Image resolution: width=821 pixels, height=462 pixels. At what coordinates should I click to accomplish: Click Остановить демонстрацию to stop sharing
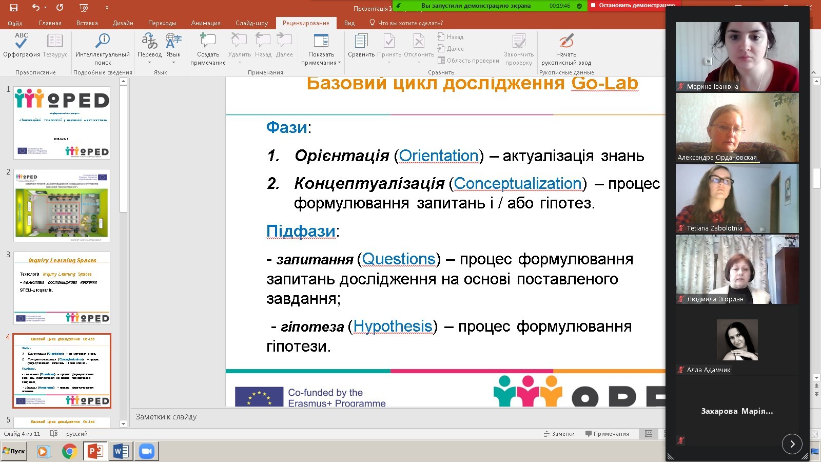[633, 6]
